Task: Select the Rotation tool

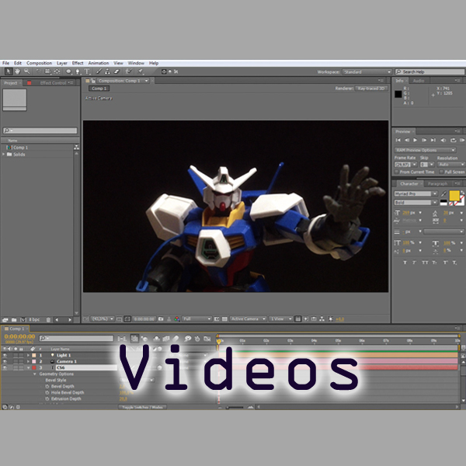Action: pos(38,71)
